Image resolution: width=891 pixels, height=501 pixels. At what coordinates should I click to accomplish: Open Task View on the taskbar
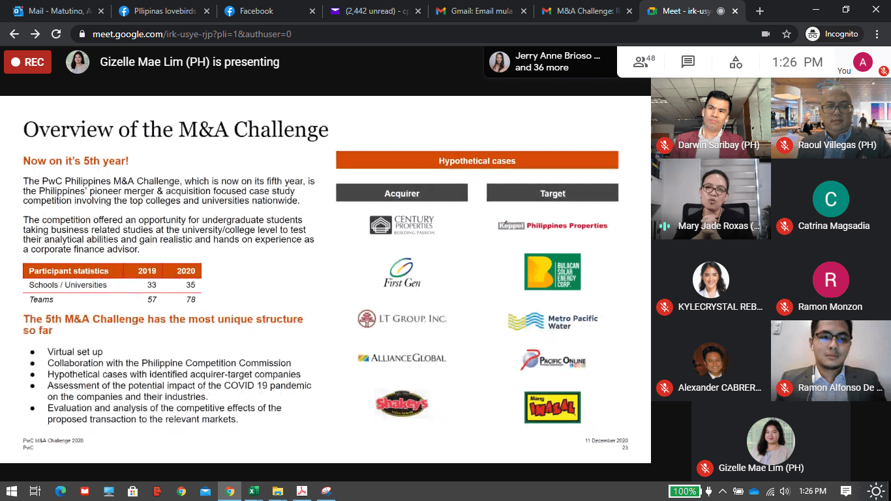pos(35,491)
